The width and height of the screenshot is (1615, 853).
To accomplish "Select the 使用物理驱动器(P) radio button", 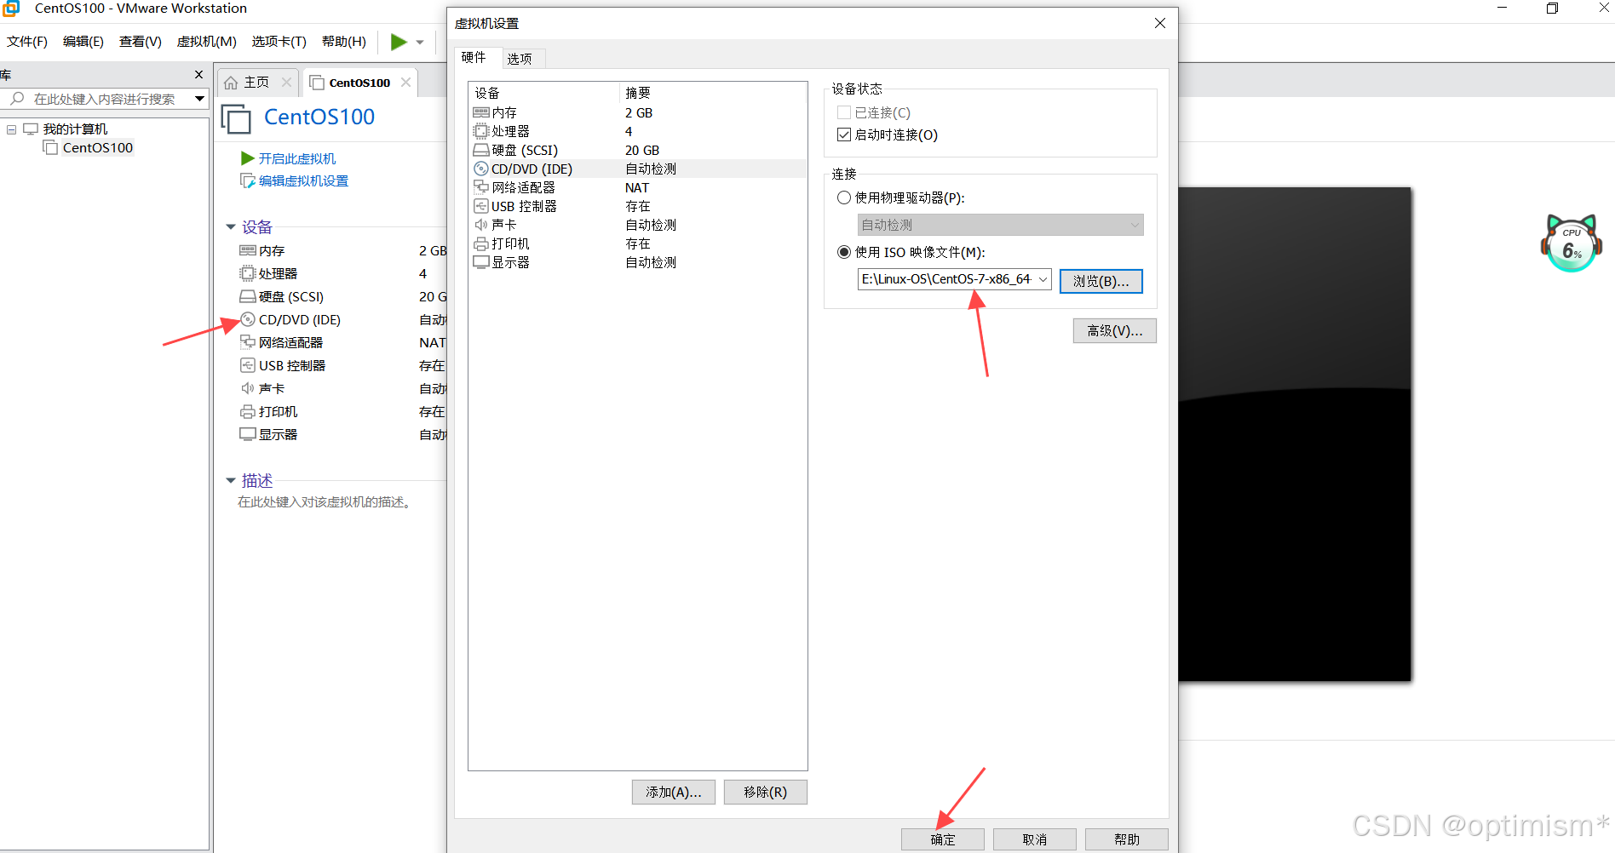I will point(844,198).
